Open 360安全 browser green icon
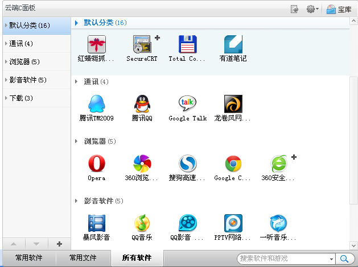The image size is (358, 267). click(x=278, y=164)
